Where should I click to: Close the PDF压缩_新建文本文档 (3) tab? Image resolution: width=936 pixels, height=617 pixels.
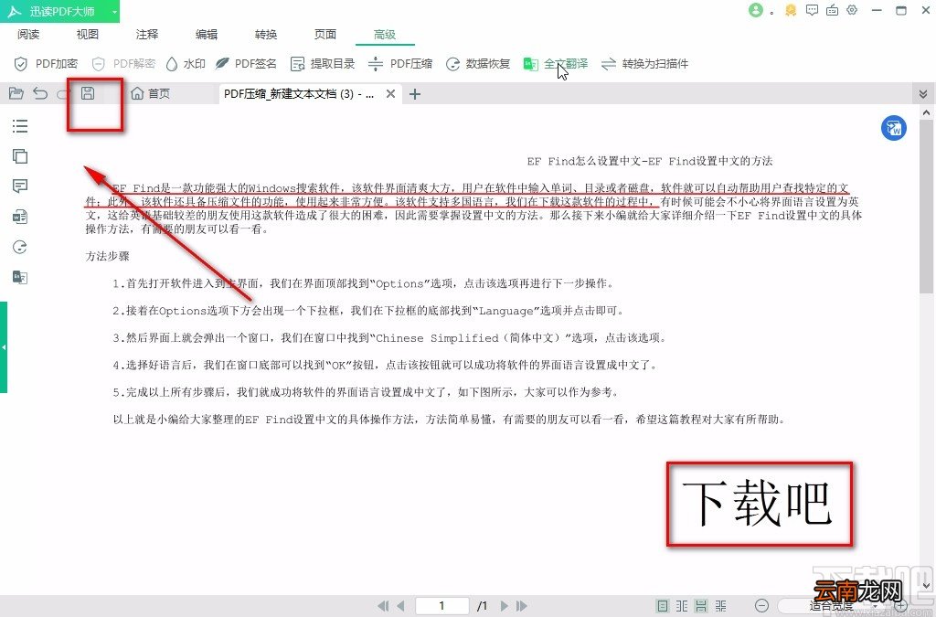pos(390,93)
